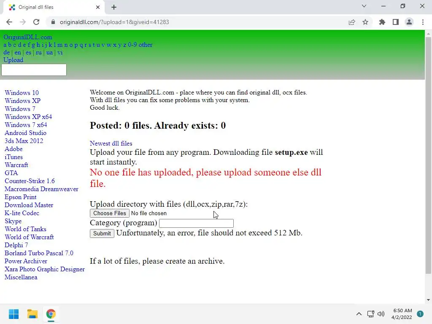Open the Chrome three-dot menu

click(423, 22)
